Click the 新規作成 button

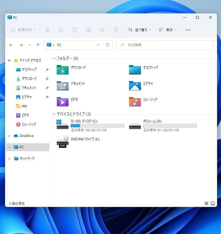click(23, 30)
